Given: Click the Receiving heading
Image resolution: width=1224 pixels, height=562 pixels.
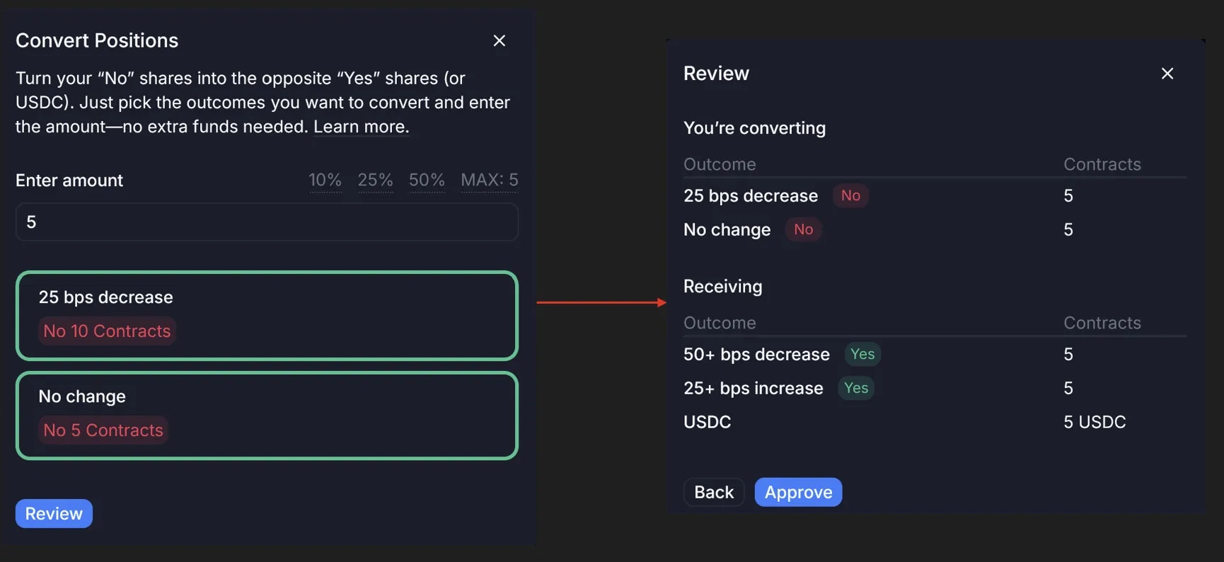Looking at the screenshot, I should [x=723, y=287].
